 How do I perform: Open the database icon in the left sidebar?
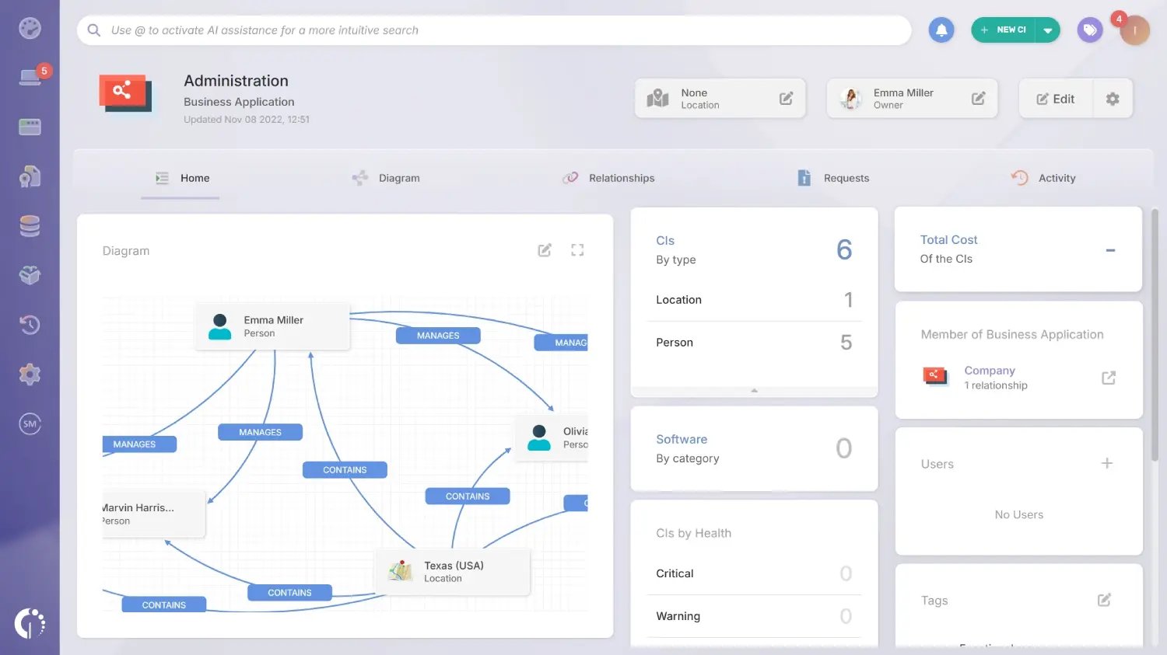30,225
